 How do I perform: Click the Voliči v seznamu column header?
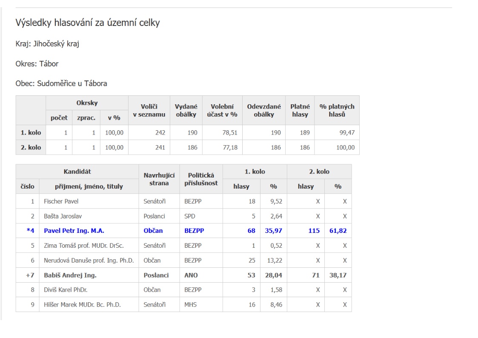[x=149, y=110]
